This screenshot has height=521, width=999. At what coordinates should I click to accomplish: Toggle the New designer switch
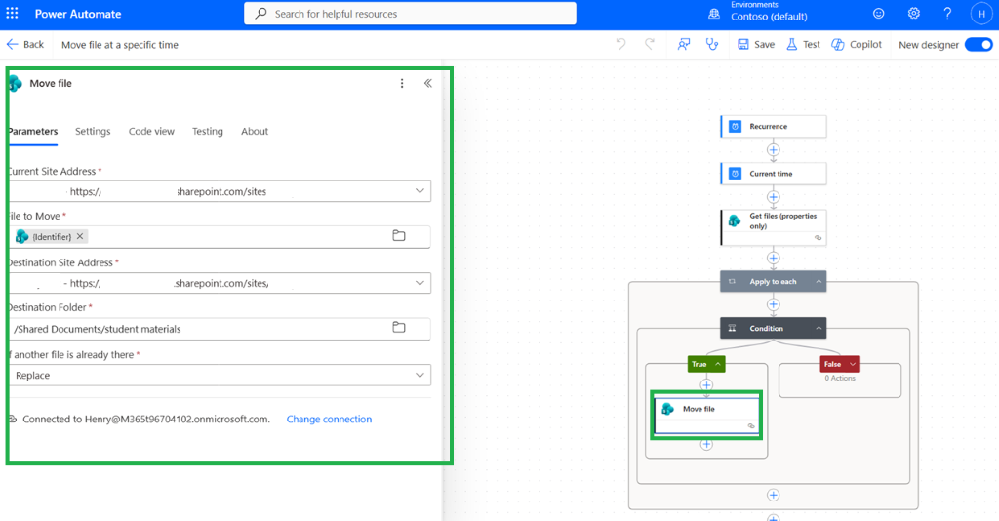point(979,45)
